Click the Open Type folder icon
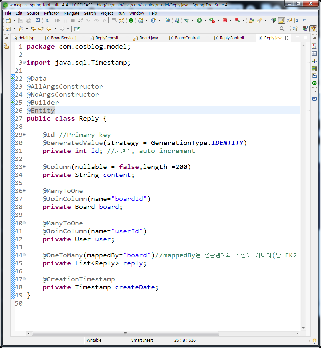The image size is (321, 348). [251, 21]
